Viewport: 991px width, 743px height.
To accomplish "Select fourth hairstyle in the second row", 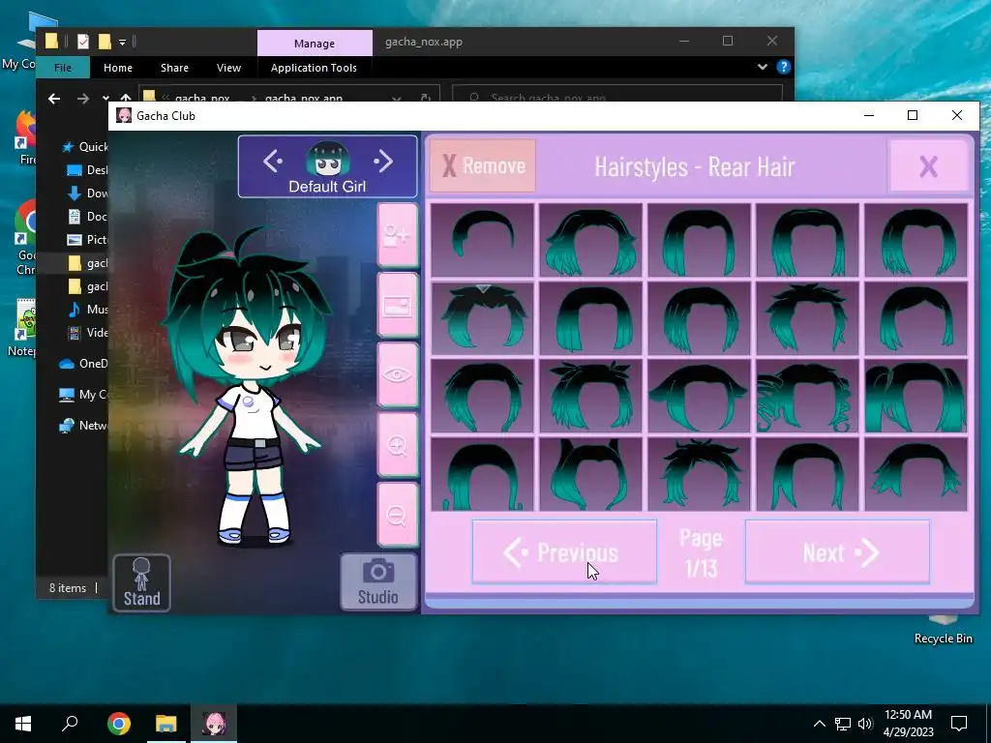I will [x=808, y=318].
